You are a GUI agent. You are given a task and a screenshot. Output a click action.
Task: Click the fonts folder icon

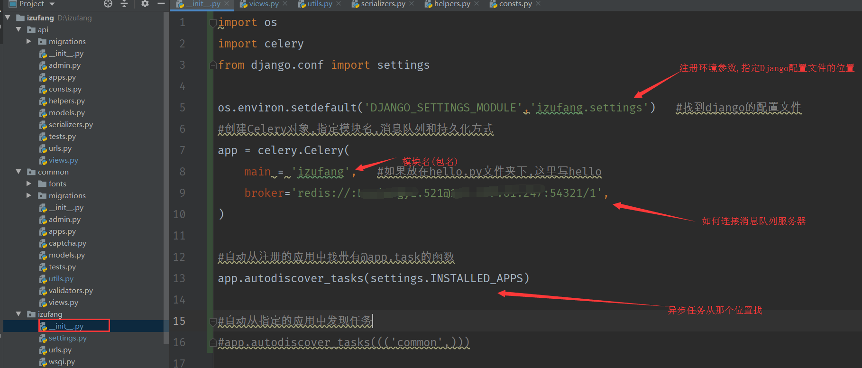[42, 184]
